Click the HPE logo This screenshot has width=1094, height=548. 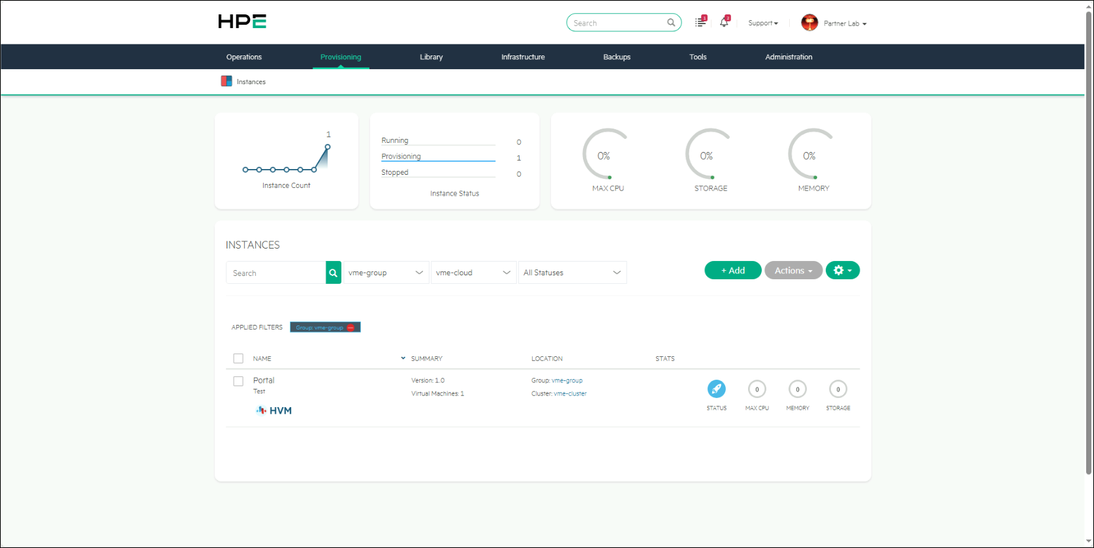pyautogui.click(x=242, y=22)
